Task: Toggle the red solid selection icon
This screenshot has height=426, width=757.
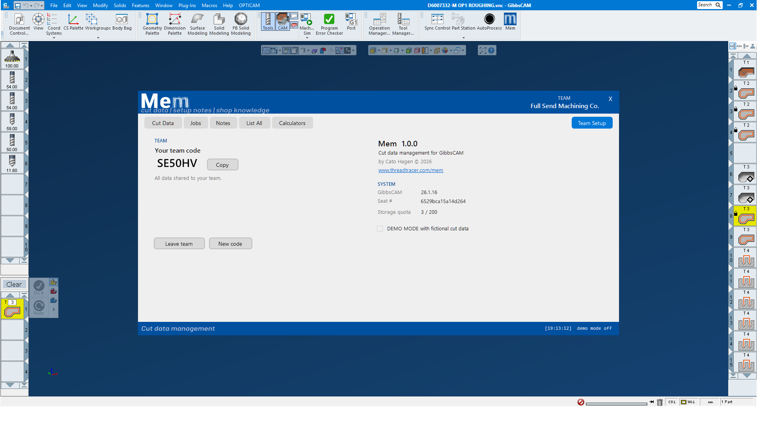Action: pos(54,291)
